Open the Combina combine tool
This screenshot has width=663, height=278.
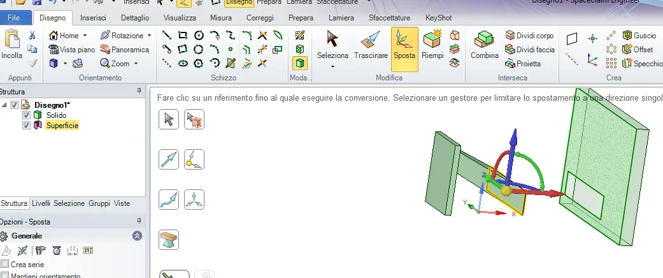485,48
